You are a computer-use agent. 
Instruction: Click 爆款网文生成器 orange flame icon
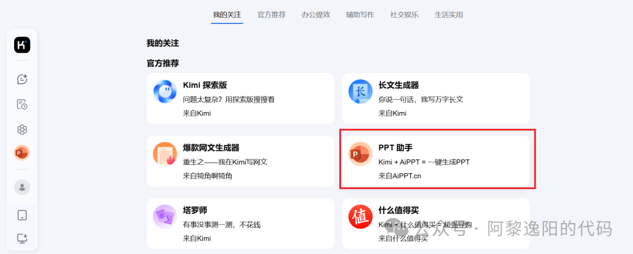pyautogui.click(x=165, y=154)
